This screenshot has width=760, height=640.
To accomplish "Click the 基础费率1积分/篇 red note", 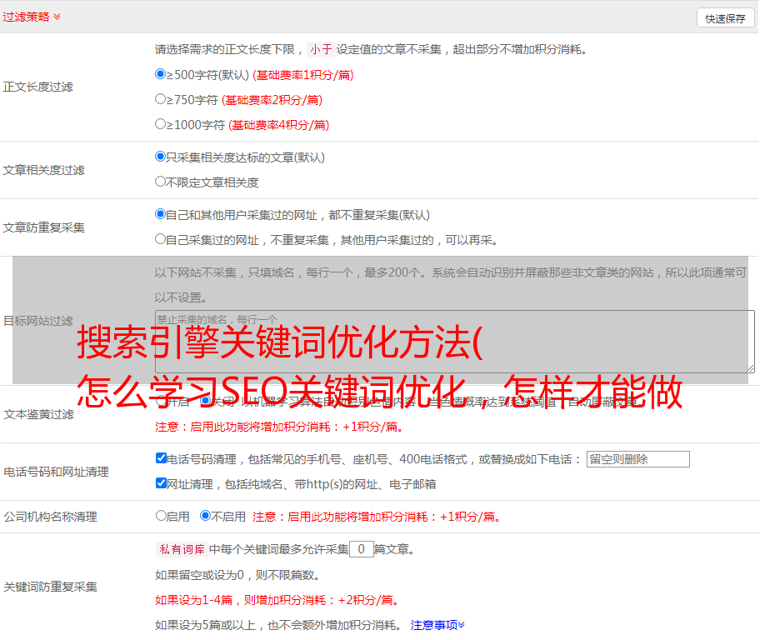I will pos(303,75).
